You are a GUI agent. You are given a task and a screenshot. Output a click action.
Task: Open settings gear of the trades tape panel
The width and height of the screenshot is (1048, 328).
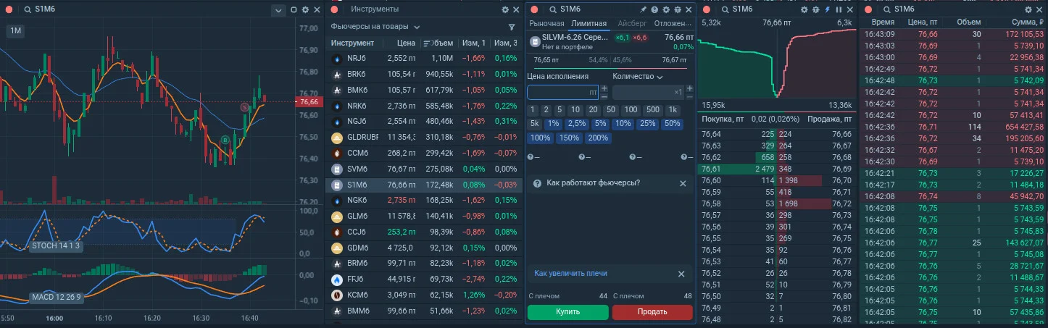[x=1029, y=9]
